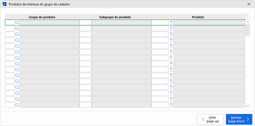Click the Grupo de produto magnifier in the last row
Image resolution: width=255 pixels, height=126 pixels.
pyautogui.click(x=17, y=105)
